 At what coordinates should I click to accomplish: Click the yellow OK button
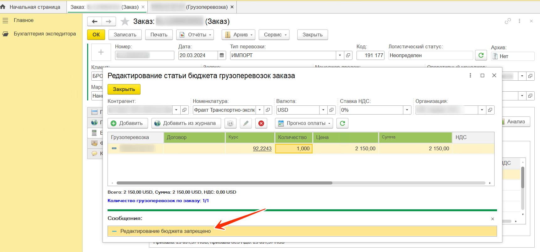(96, 35)
